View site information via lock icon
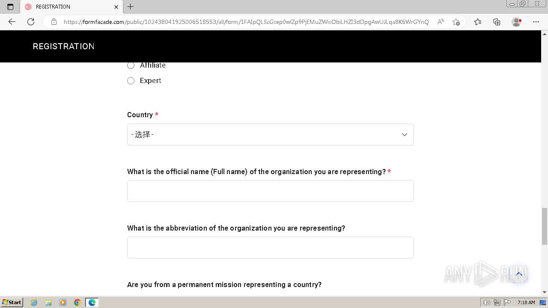The height and width of the screenshot is (308, 548). 54,22
